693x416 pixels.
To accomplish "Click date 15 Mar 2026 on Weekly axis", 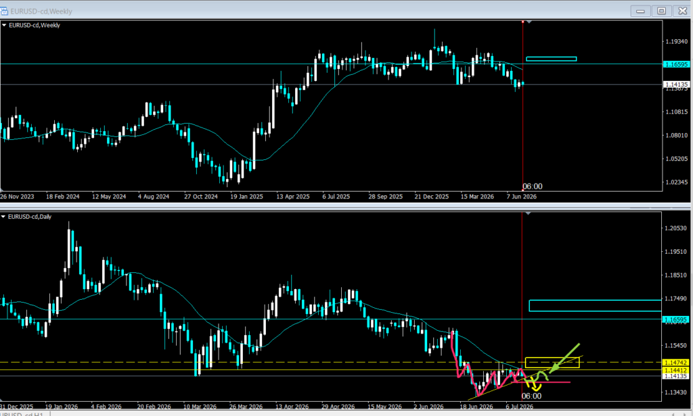I will click(477, 197).
